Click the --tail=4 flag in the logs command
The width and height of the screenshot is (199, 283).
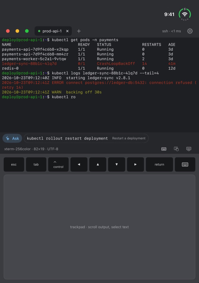(149, 73)
